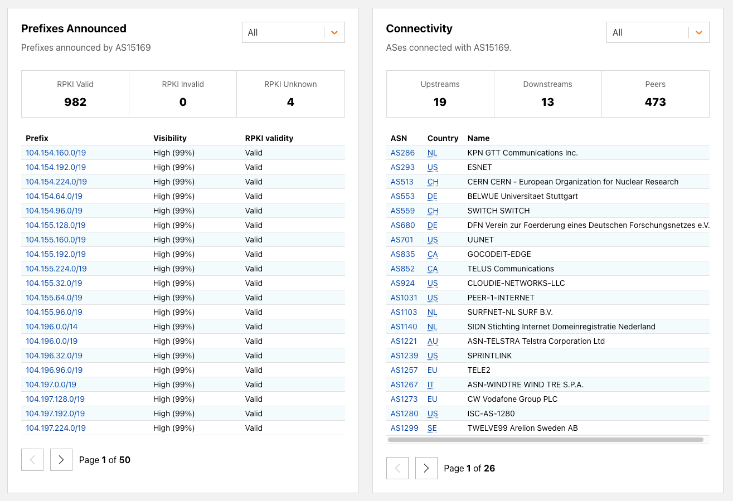Open the AS293 link
The height and width of the screenshot is (501, 733).
[x=402, y=167]
